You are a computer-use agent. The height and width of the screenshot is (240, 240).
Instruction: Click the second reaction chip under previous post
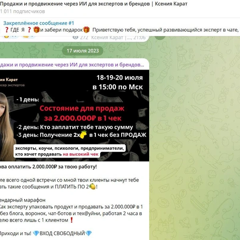point(28,37)
